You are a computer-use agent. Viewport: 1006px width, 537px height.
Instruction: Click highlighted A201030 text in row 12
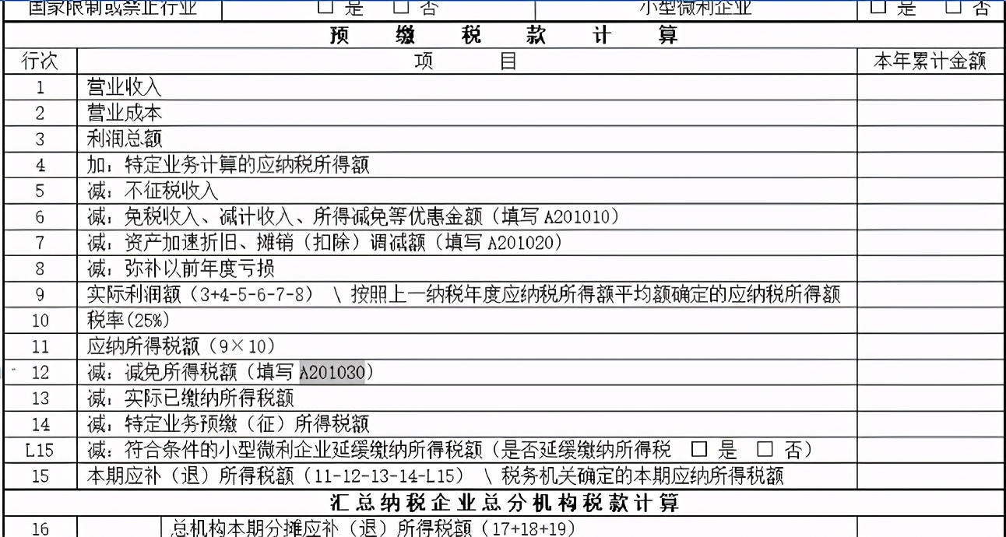(332, 372)
